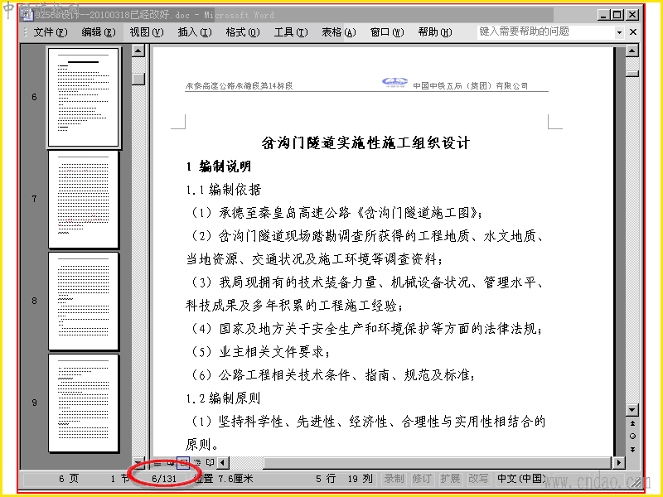The height and width of the screenshot is (497, 663).
Task: Toggle the 修订 track changes indicator
Action: point(422,479)
